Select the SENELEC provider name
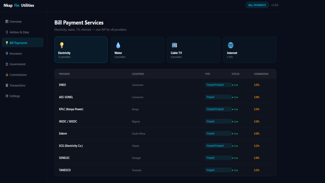Screen dimensions: 325x183 point(64,158)
